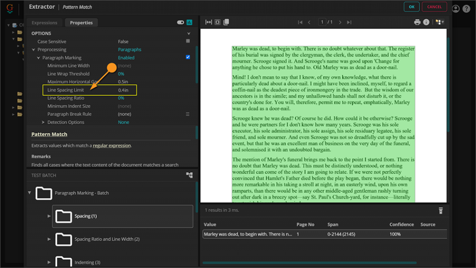Sort results by Page No column
The image size is (476, 268).
point(305,224)
